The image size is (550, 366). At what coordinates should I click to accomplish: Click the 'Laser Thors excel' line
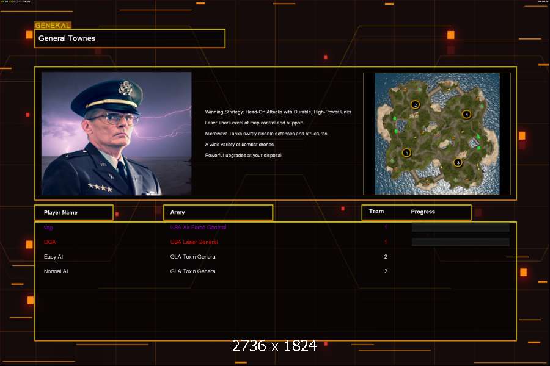[254, 123]
